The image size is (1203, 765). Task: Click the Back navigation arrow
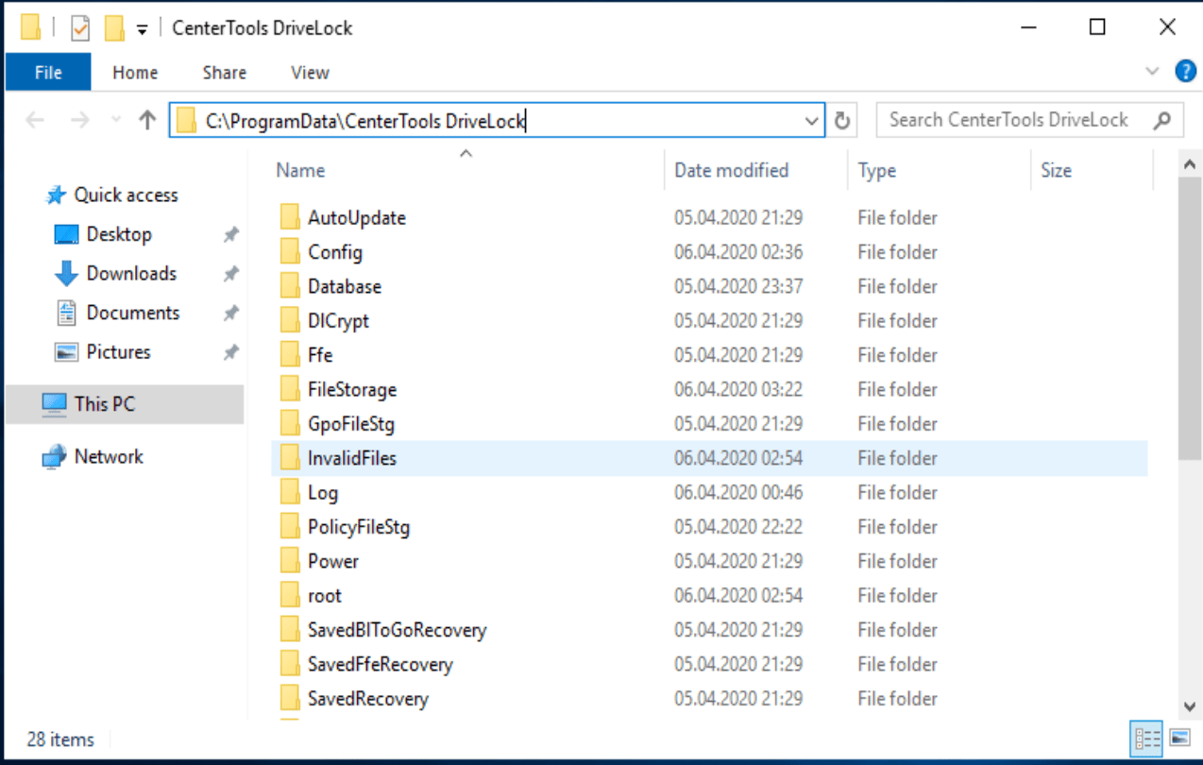pos(35,120)
